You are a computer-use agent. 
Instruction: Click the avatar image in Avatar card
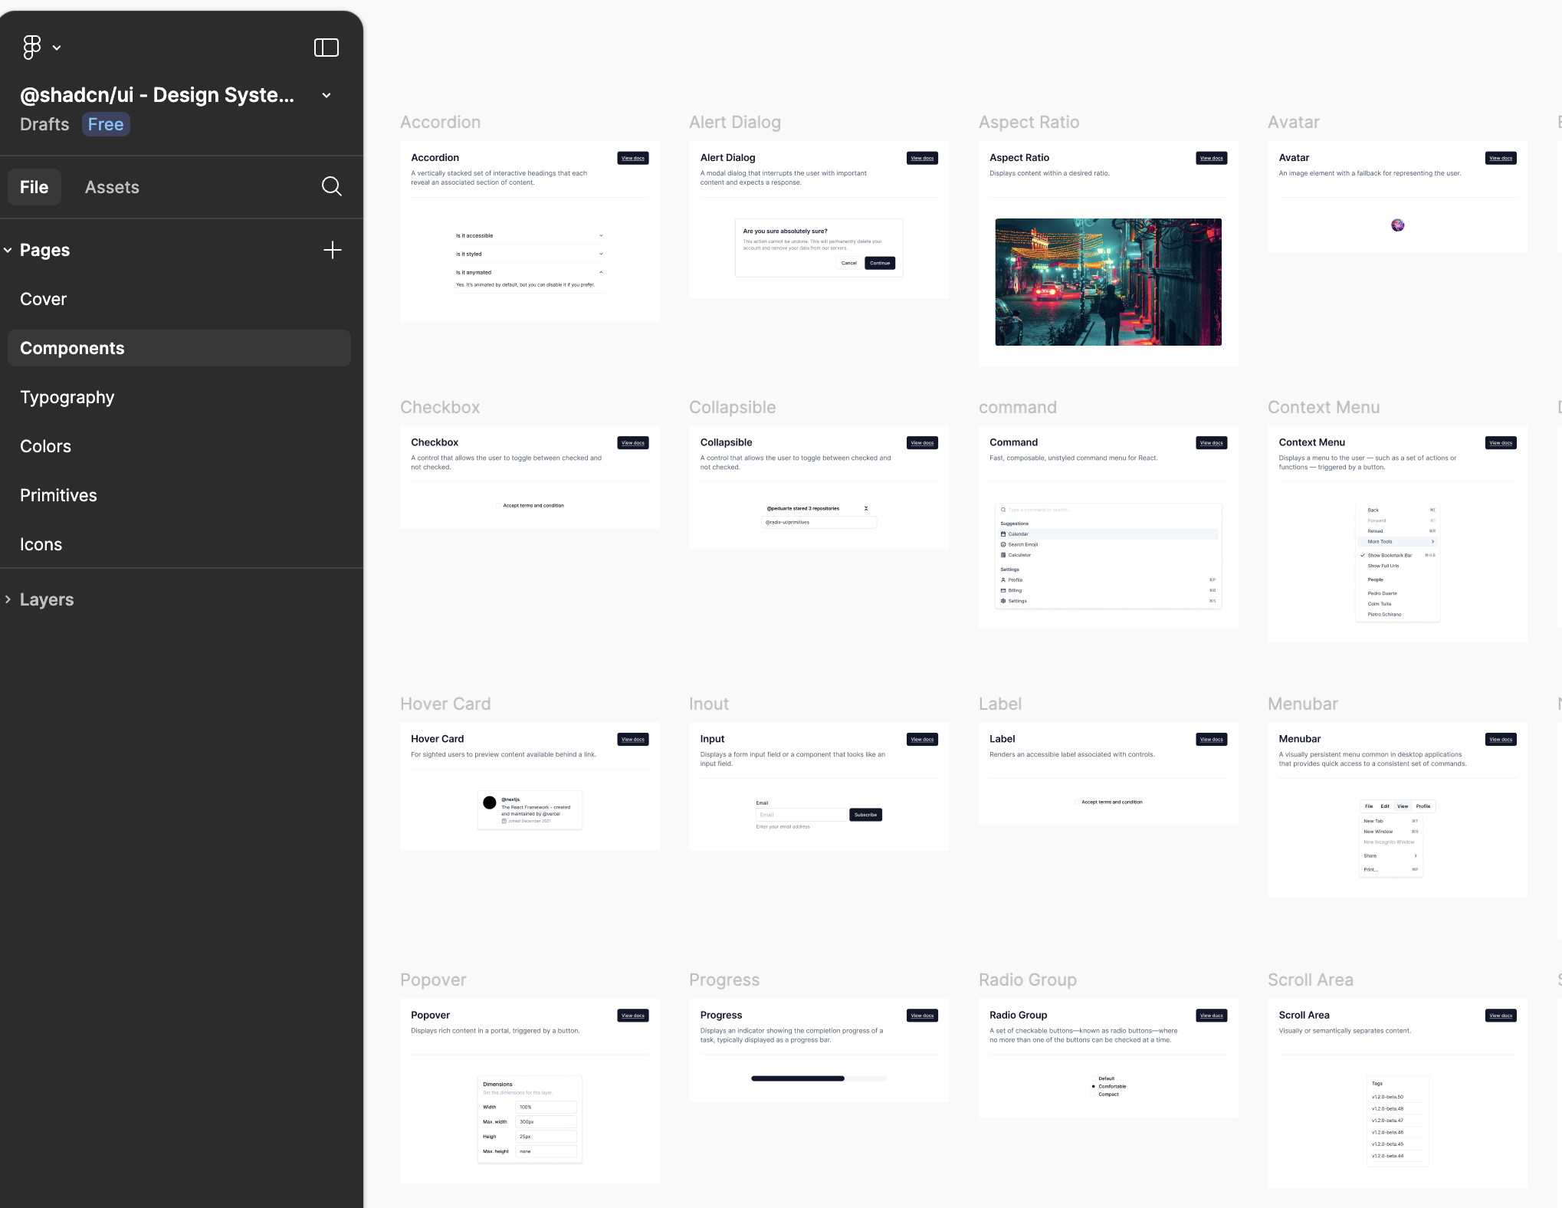(x=1397, y=225)
